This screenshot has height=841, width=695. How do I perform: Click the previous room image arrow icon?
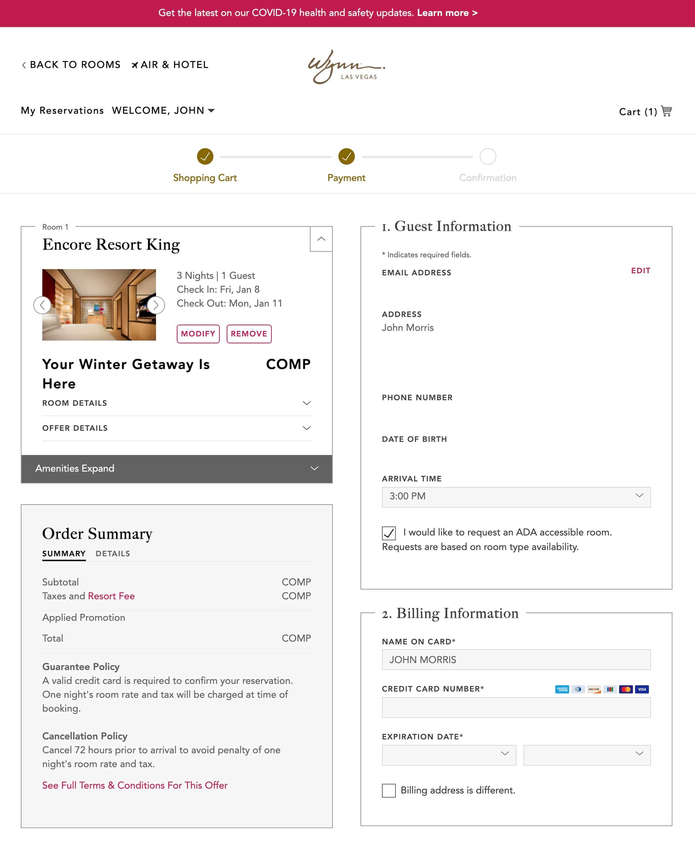point(43,305)
